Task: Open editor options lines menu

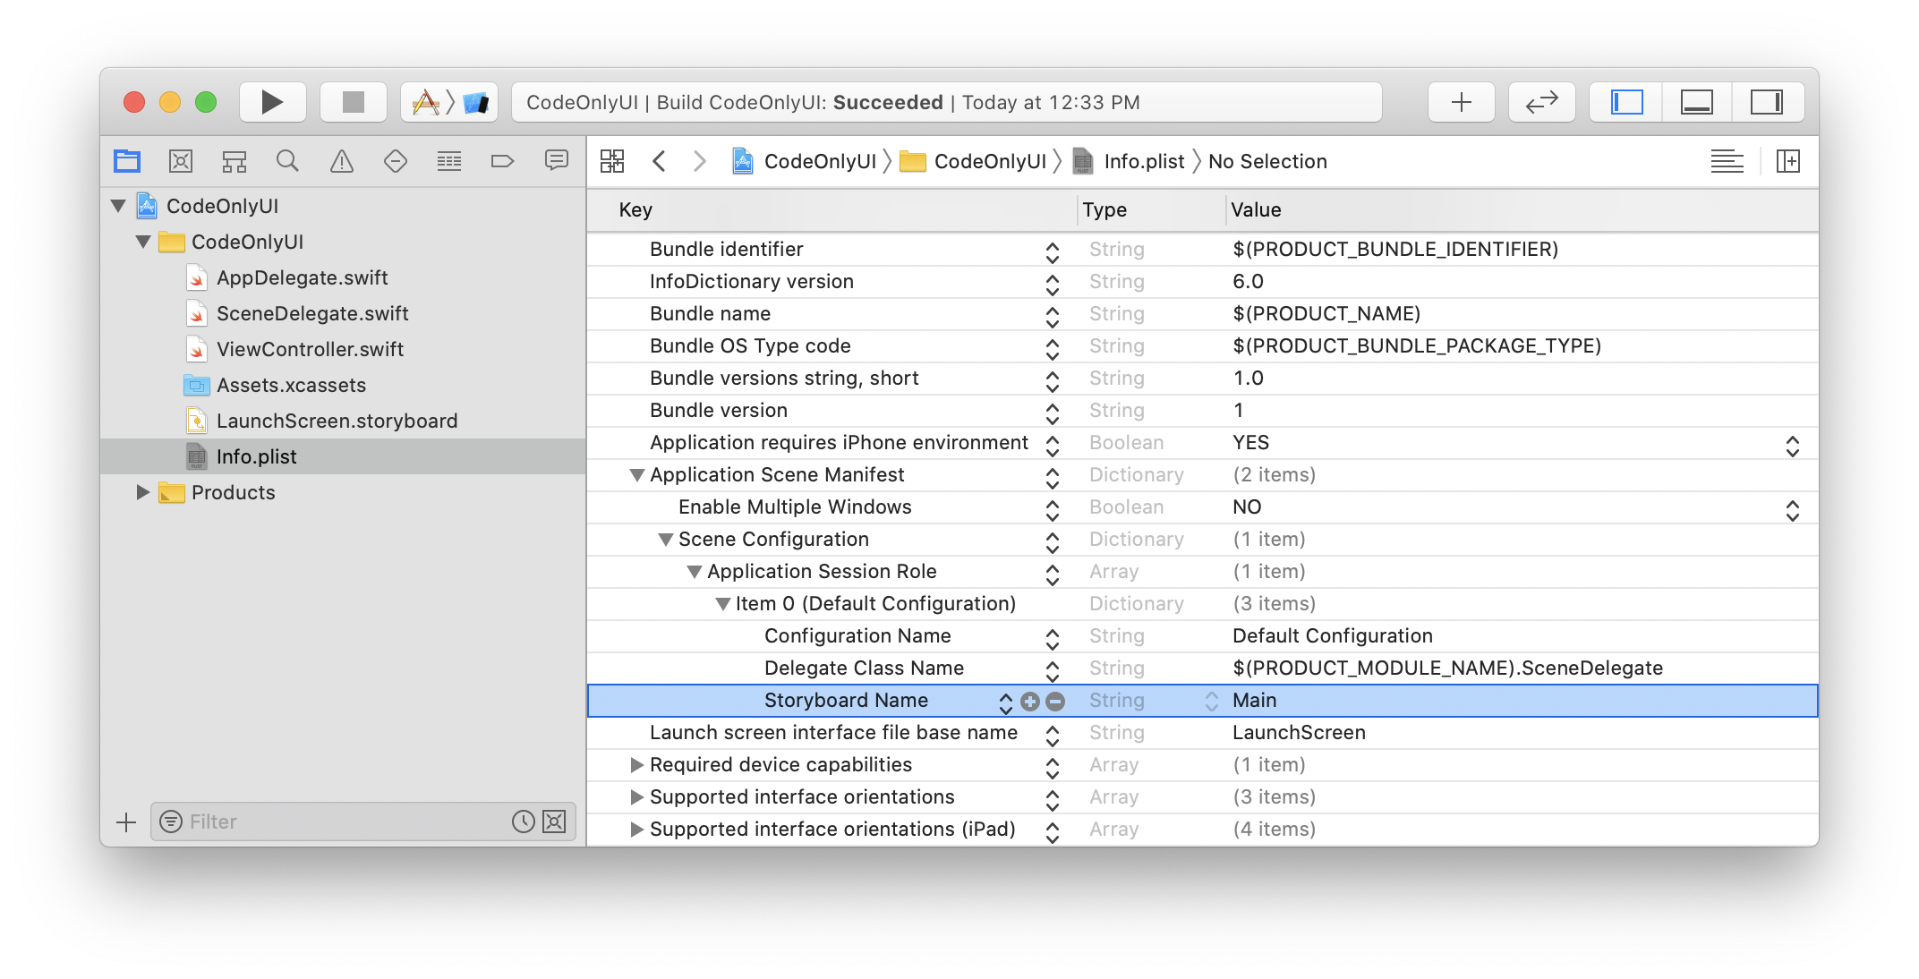Action: pos(1727,161)
